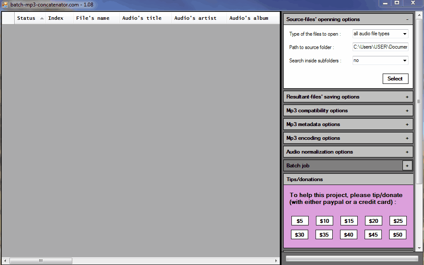Donate $15
Screen dimensions: 424x265
349,221
